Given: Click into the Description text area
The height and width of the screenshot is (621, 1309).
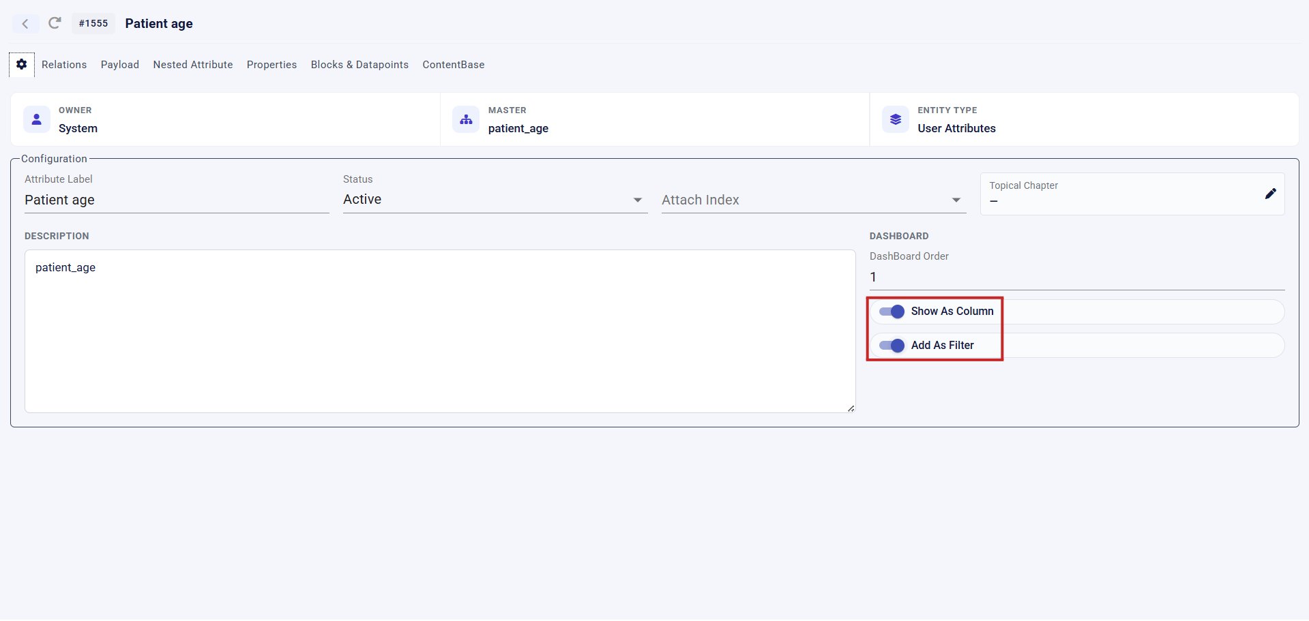Looking at the screenshot, I should tap(440, 331).
